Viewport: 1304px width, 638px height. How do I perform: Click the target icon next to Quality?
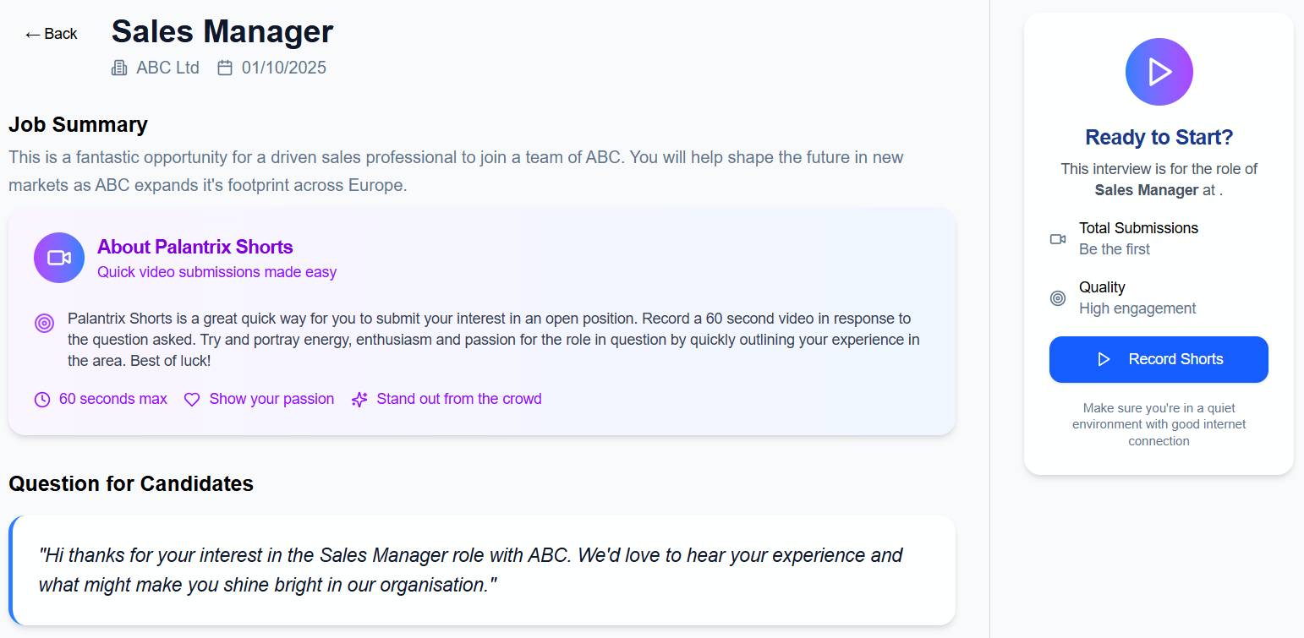coord(1057,298)
